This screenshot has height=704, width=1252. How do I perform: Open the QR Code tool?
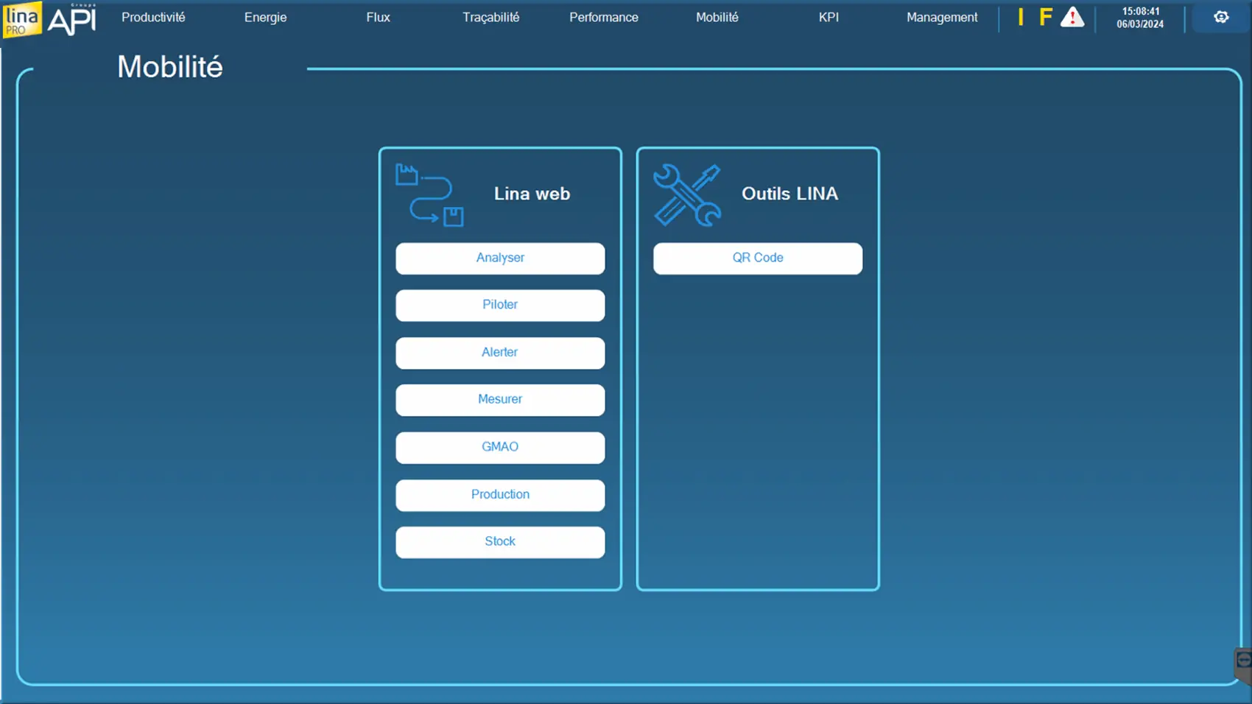pos(757,258)
